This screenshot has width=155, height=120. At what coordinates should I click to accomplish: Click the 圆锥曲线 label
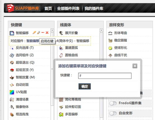coord(71,55)
